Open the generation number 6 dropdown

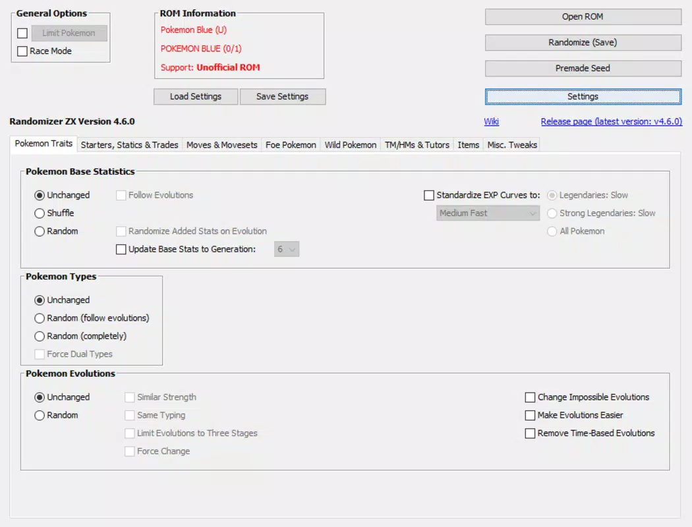(287, 250)
